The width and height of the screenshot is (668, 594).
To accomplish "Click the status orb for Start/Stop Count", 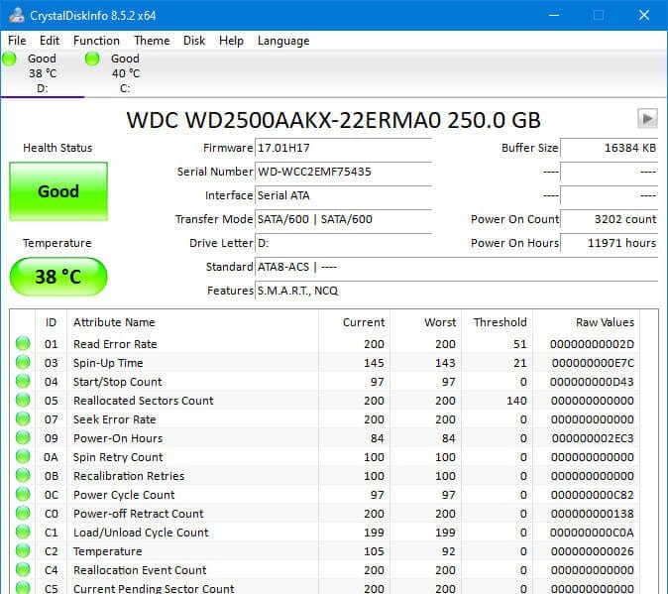I will (23, 381).
